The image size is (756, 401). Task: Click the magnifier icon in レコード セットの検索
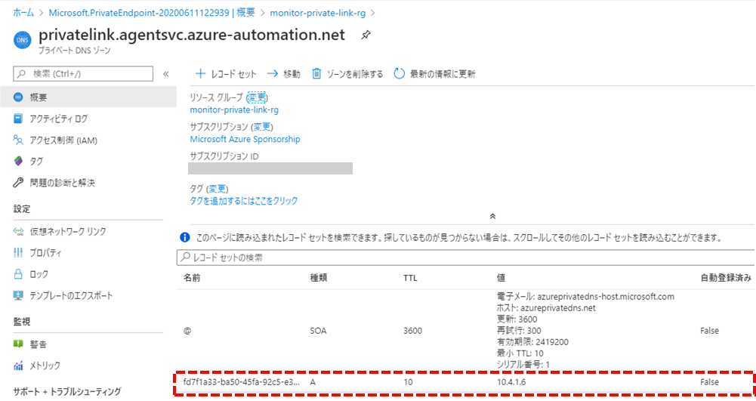pyautogui.click(x=185, y=258)
